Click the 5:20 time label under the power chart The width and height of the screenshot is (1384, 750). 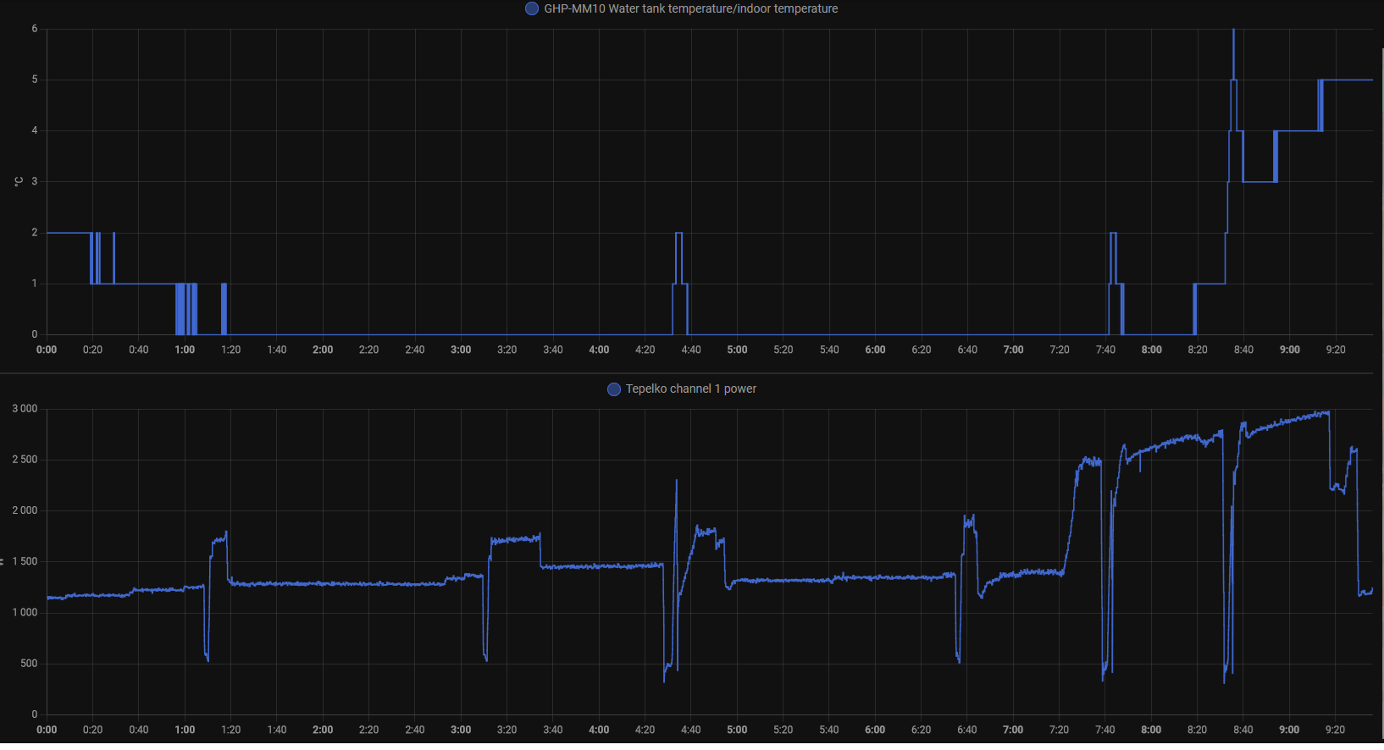pyautogui.click(x=783, y=730)
